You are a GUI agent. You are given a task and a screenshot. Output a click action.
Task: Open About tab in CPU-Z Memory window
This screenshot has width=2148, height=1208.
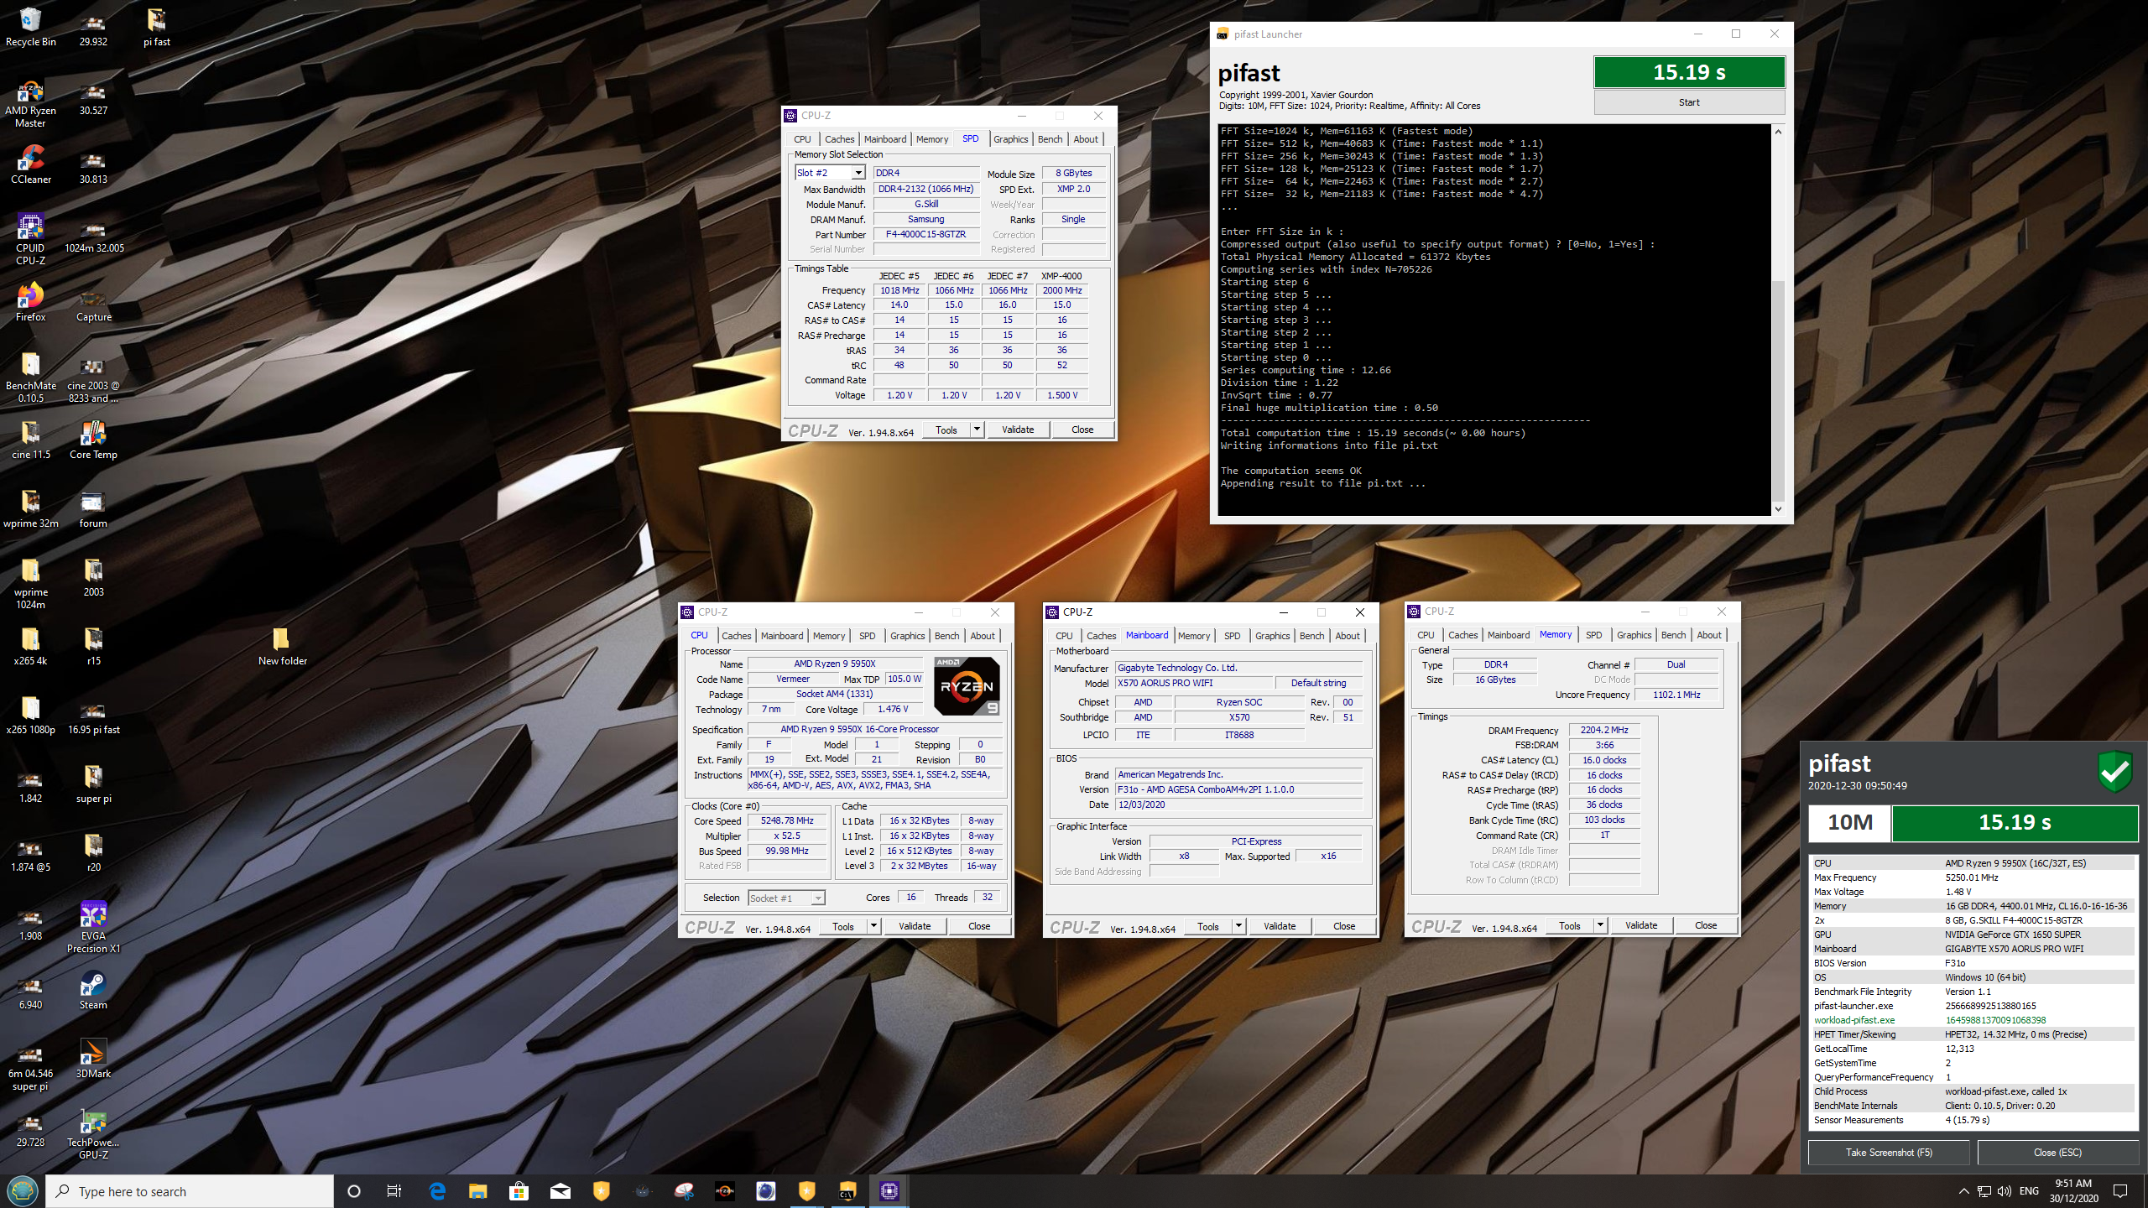pos(1709,635)
